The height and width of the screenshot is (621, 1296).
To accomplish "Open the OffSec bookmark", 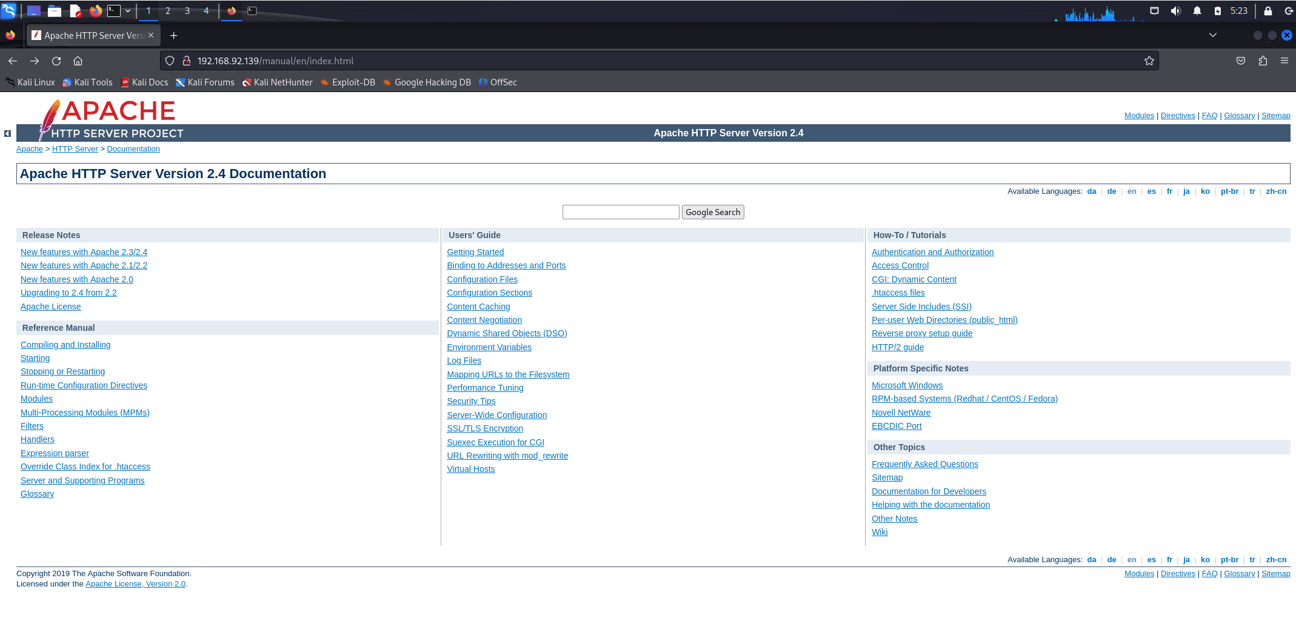I will point(498,82).
